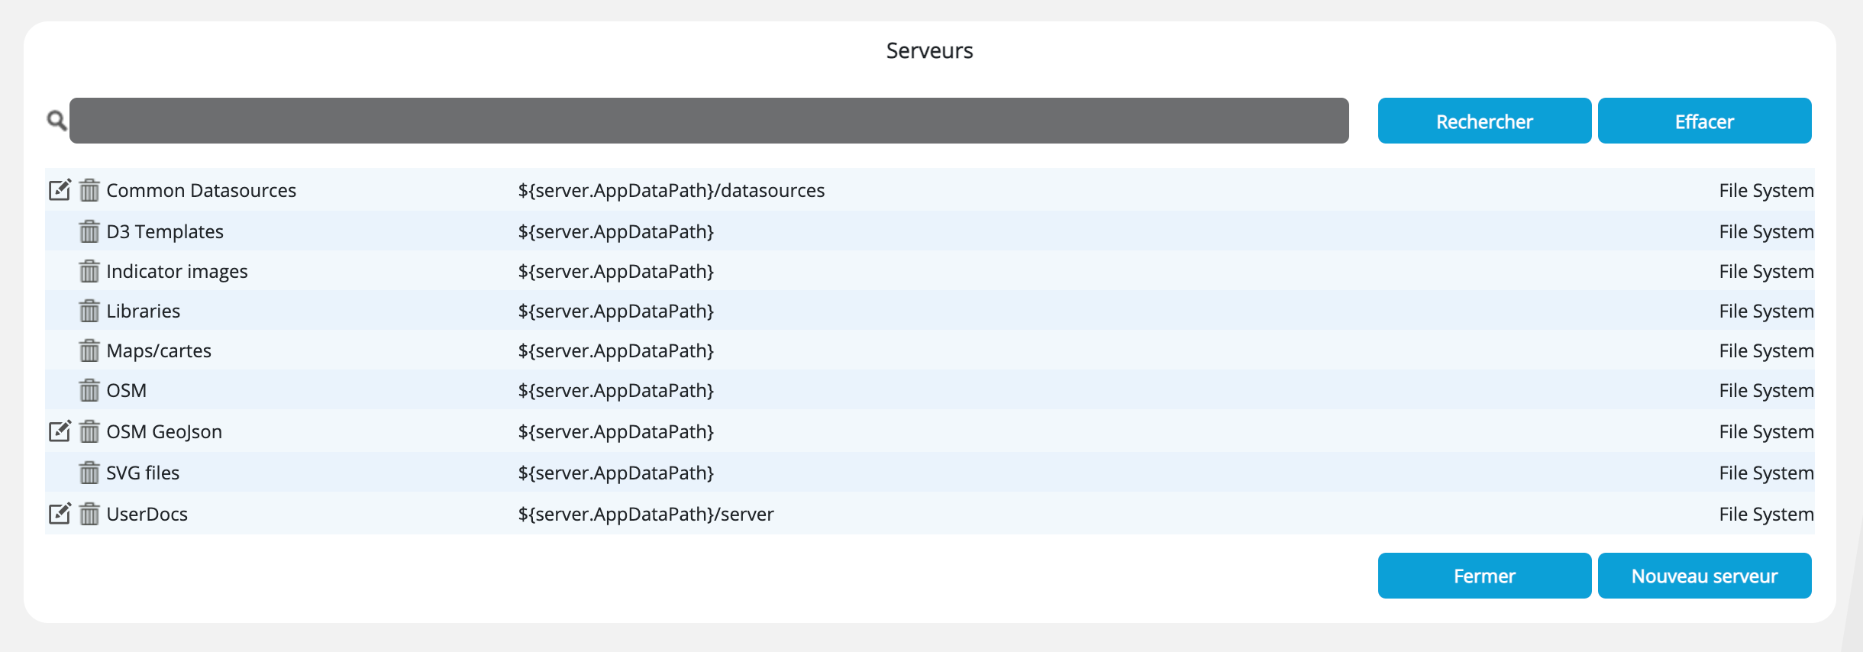Edit the OSM GeoJson server
1863x652 pixels.
60,431
